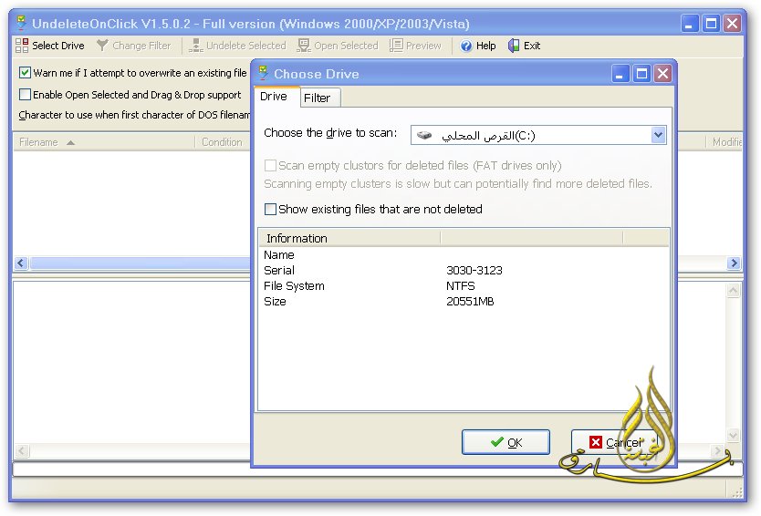Image resolution: width=761 pixels, height=516 pixels.
Task: Switch to the Filter tab
Action: [x=320, y=98]
